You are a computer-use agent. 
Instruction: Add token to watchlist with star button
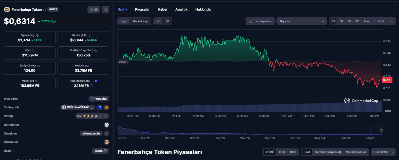(x=94, y=10)
